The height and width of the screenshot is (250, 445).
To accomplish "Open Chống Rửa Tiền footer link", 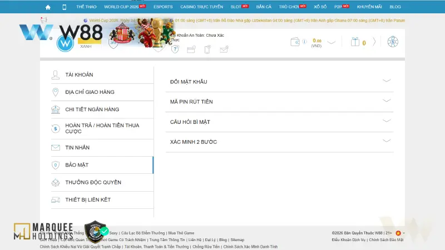I will (206, 247).
